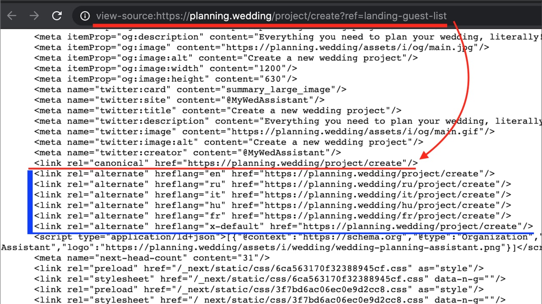Screen dimensions: 542x304
Task: Reload the page with the refresh icon
Action: (57, 16)
